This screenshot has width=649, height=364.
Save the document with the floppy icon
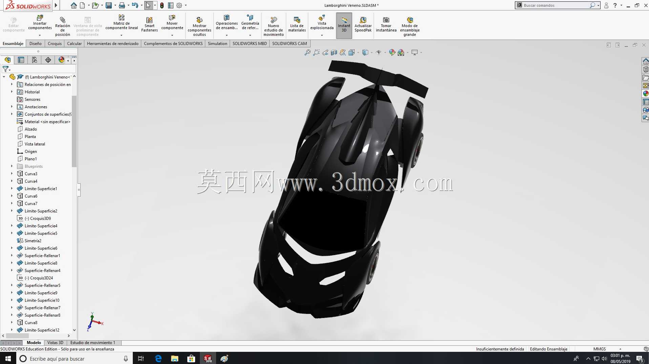108,5
